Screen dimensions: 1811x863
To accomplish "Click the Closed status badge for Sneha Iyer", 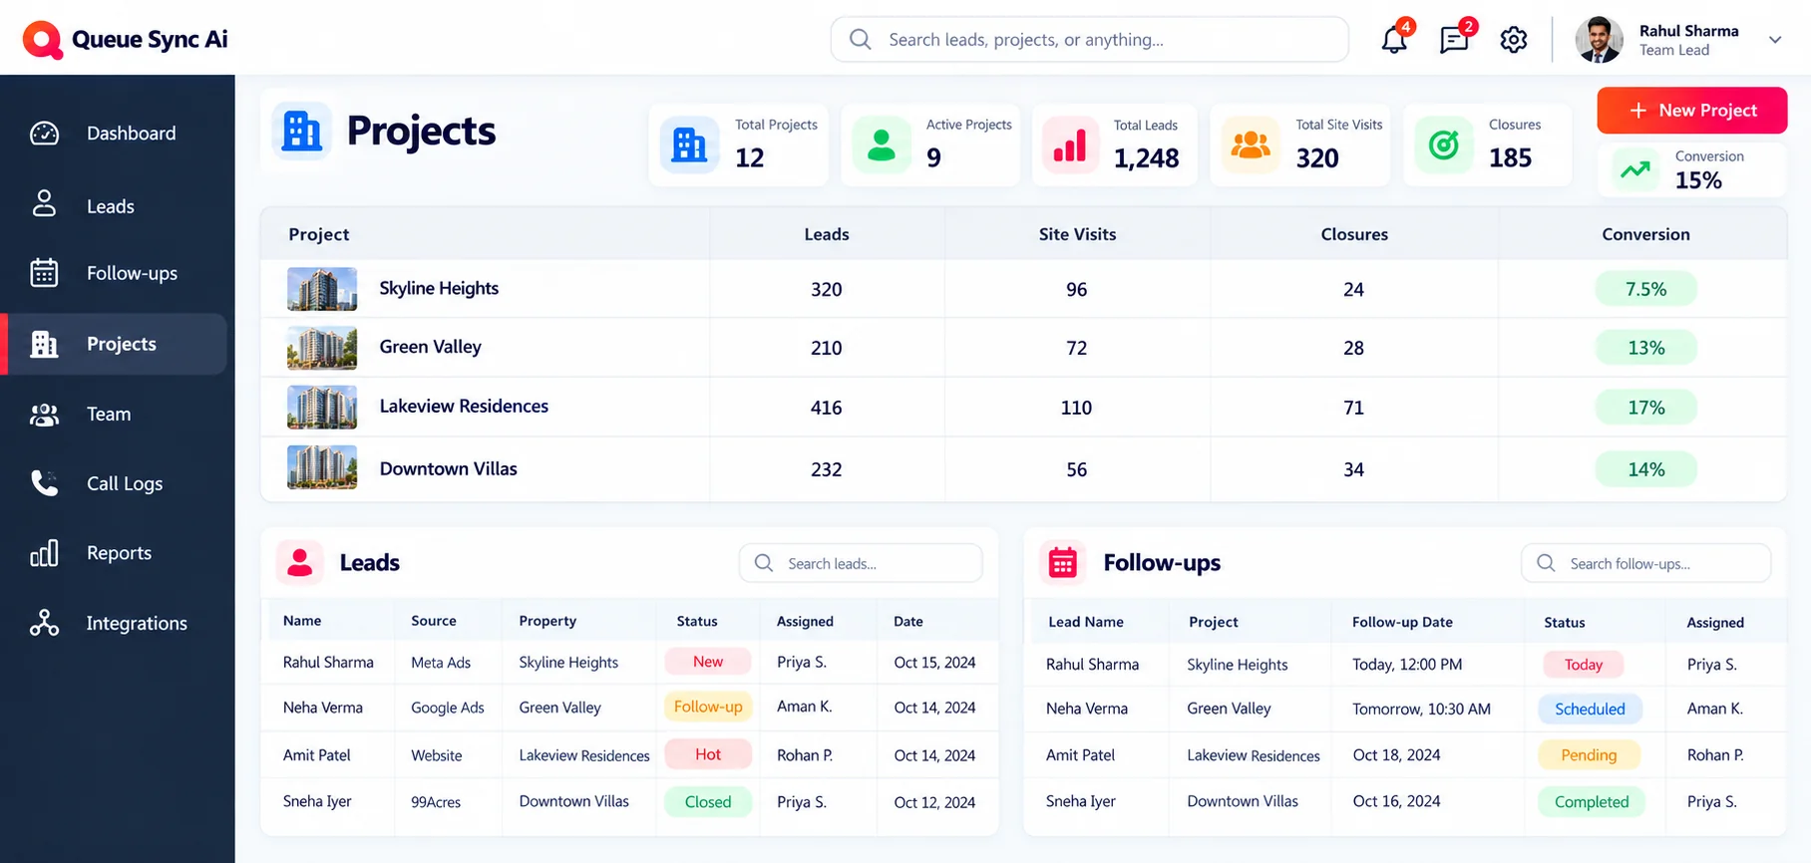I will tap(708, 802).
